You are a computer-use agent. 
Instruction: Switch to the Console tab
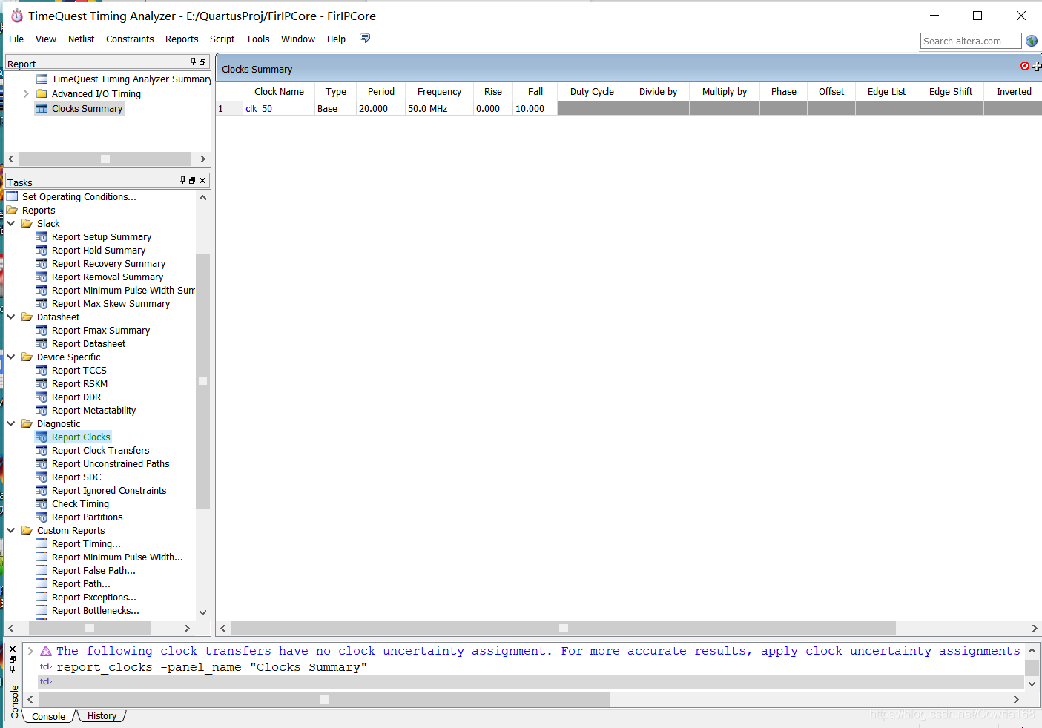[x=48, y=716]
